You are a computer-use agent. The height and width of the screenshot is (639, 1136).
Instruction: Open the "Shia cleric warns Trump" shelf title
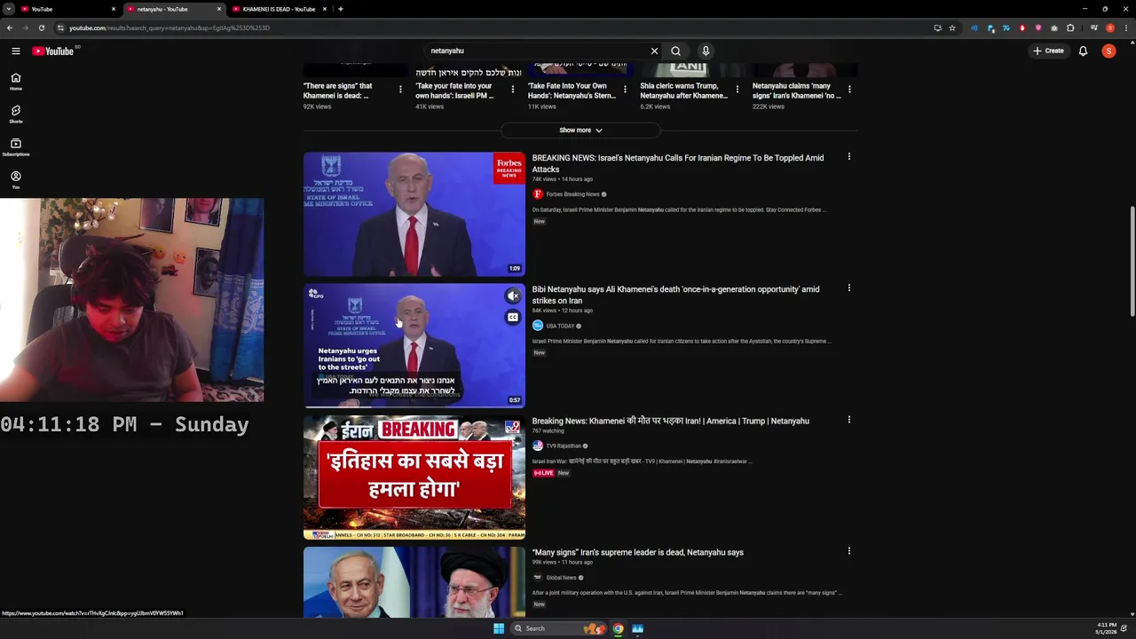point(683,91)
